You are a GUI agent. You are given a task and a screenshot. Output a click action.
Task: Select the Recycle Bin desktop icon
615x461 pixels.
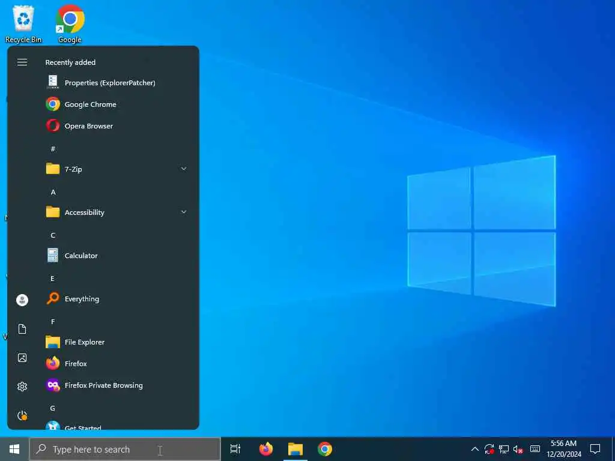[x=23, y=24]
